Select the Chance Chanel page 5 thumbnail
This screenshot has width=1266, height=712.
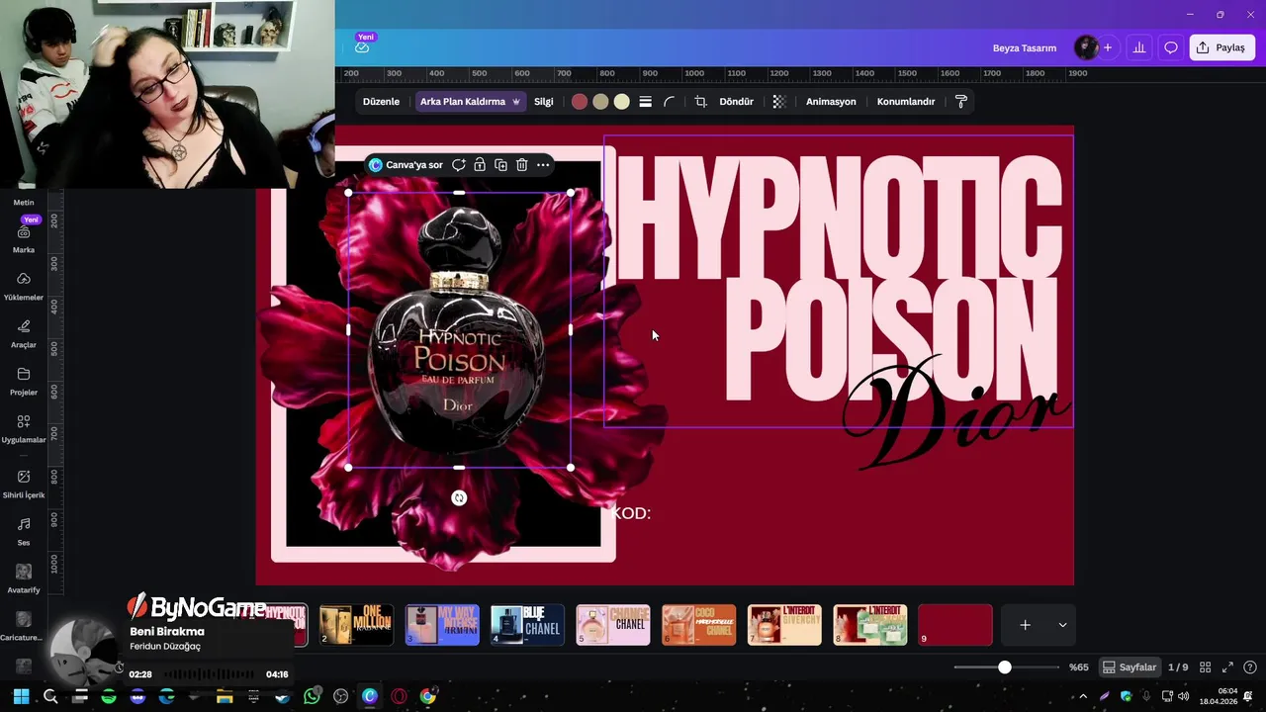613,625
